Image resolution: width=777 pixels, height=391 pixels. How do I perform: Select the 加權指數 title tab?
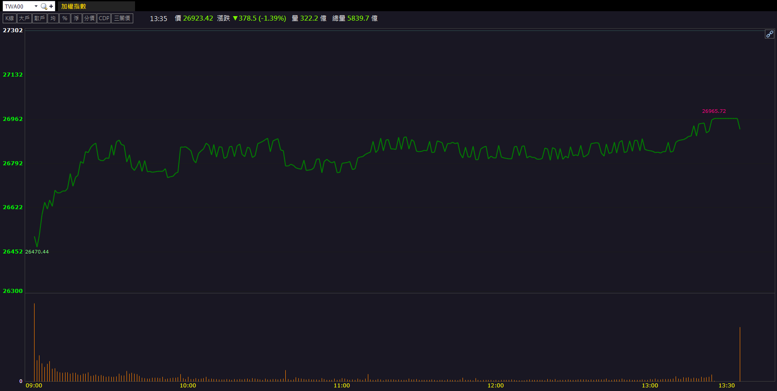click(74, 6)
